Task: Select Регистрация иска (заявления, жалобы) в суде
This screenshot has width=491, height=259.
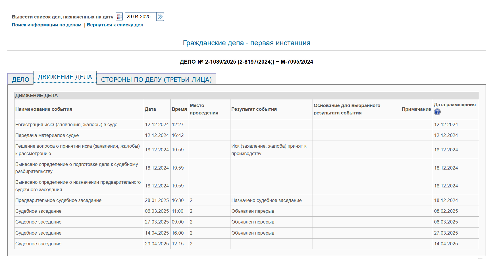Action: [66, 125]
